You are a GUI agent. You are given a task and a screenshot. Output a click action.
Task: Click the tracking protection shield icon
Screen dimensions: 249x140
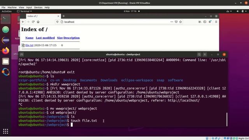[57, 22]
